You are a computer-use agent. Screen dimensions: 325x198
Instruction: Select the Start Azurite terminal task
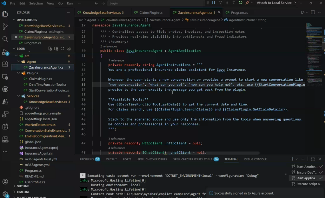tap(306, 167)
